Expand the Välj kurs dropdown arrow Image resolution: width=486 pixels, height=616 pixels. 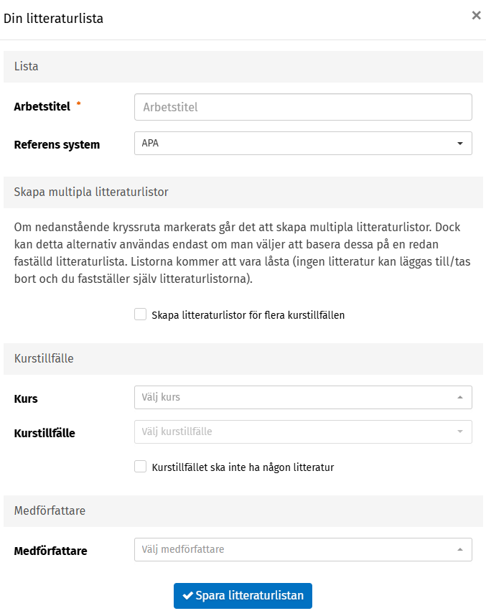click(462, 397)
